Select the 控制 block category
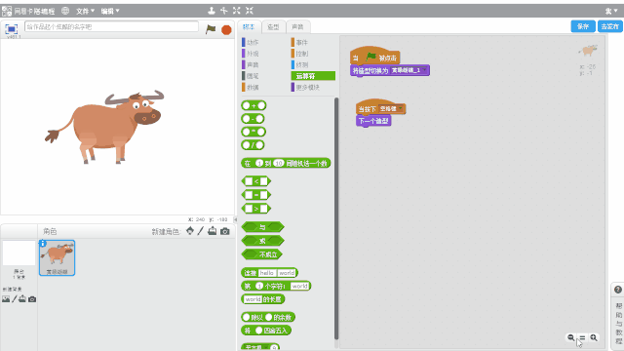Image resolution: width=624 pixels, height=351 pixels. (299, 54)
